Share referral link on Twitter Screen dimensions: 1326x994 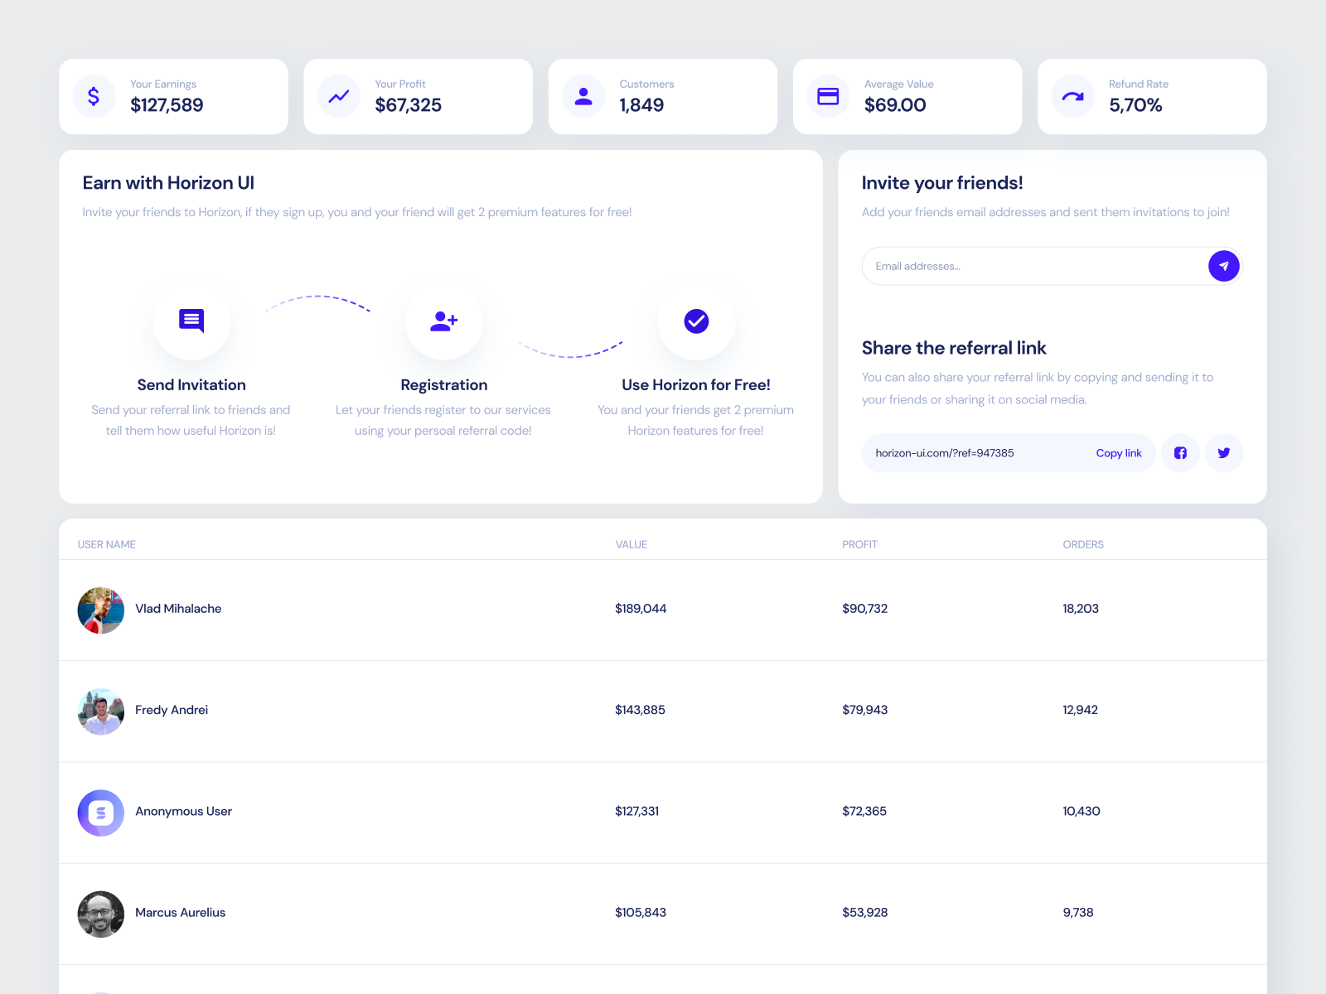tap(1224, 453)
